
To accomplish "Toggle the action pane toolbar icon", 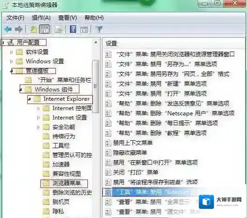I will click(x=84, y=30).
